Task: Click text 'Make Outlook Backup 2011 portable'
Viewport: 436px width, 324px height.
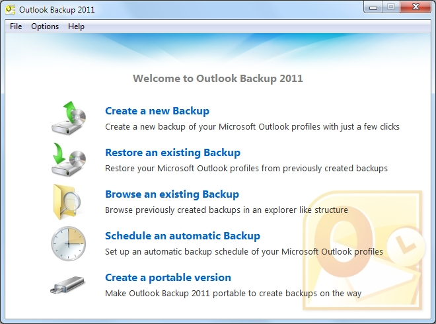Action: point(176,294)
